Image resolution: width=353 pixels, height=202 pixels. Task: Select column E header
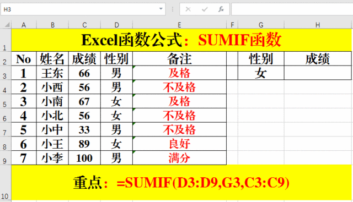pos(179,25)
